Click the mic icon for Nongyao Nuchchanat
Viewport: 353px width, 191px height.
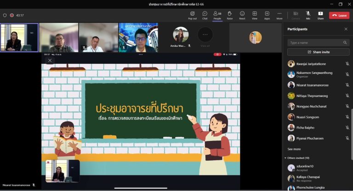(347, 106)
